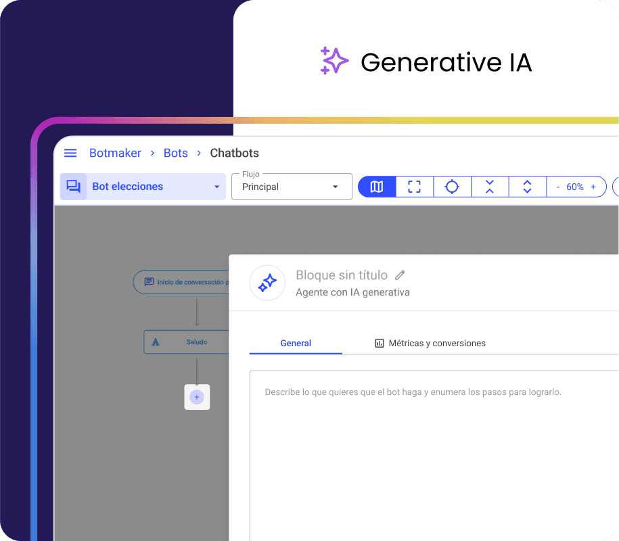
Task: Open the Bots breadcrumb link
Action: pyautogui.click(x=176, y=153)
